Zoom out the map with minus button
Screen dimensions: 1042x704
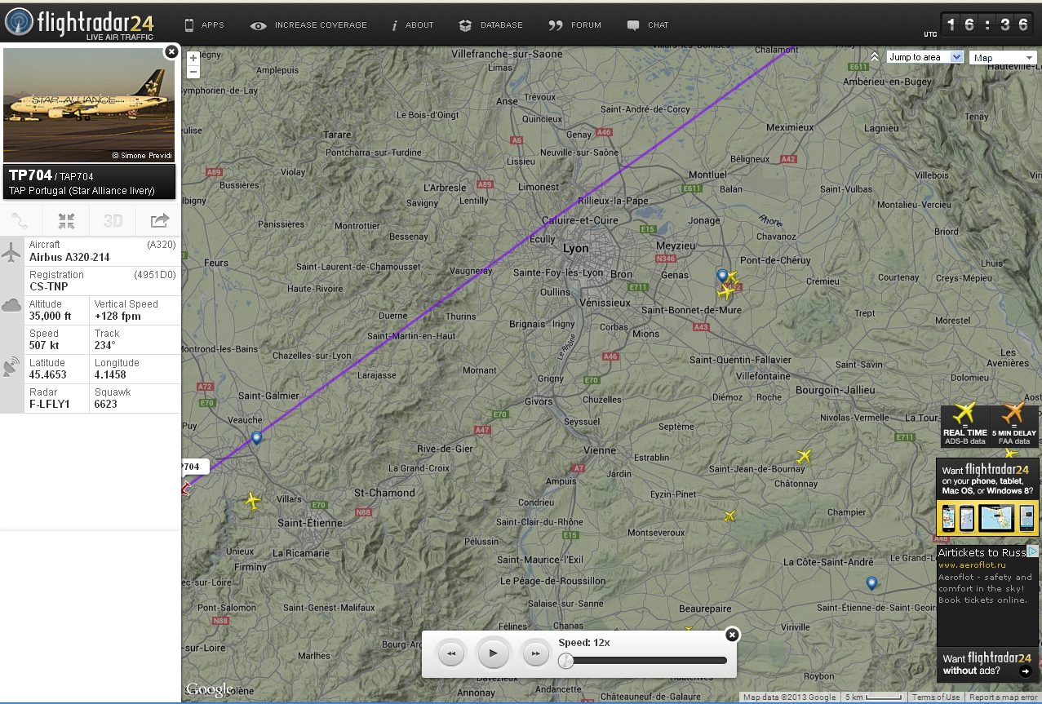point(193,72)
